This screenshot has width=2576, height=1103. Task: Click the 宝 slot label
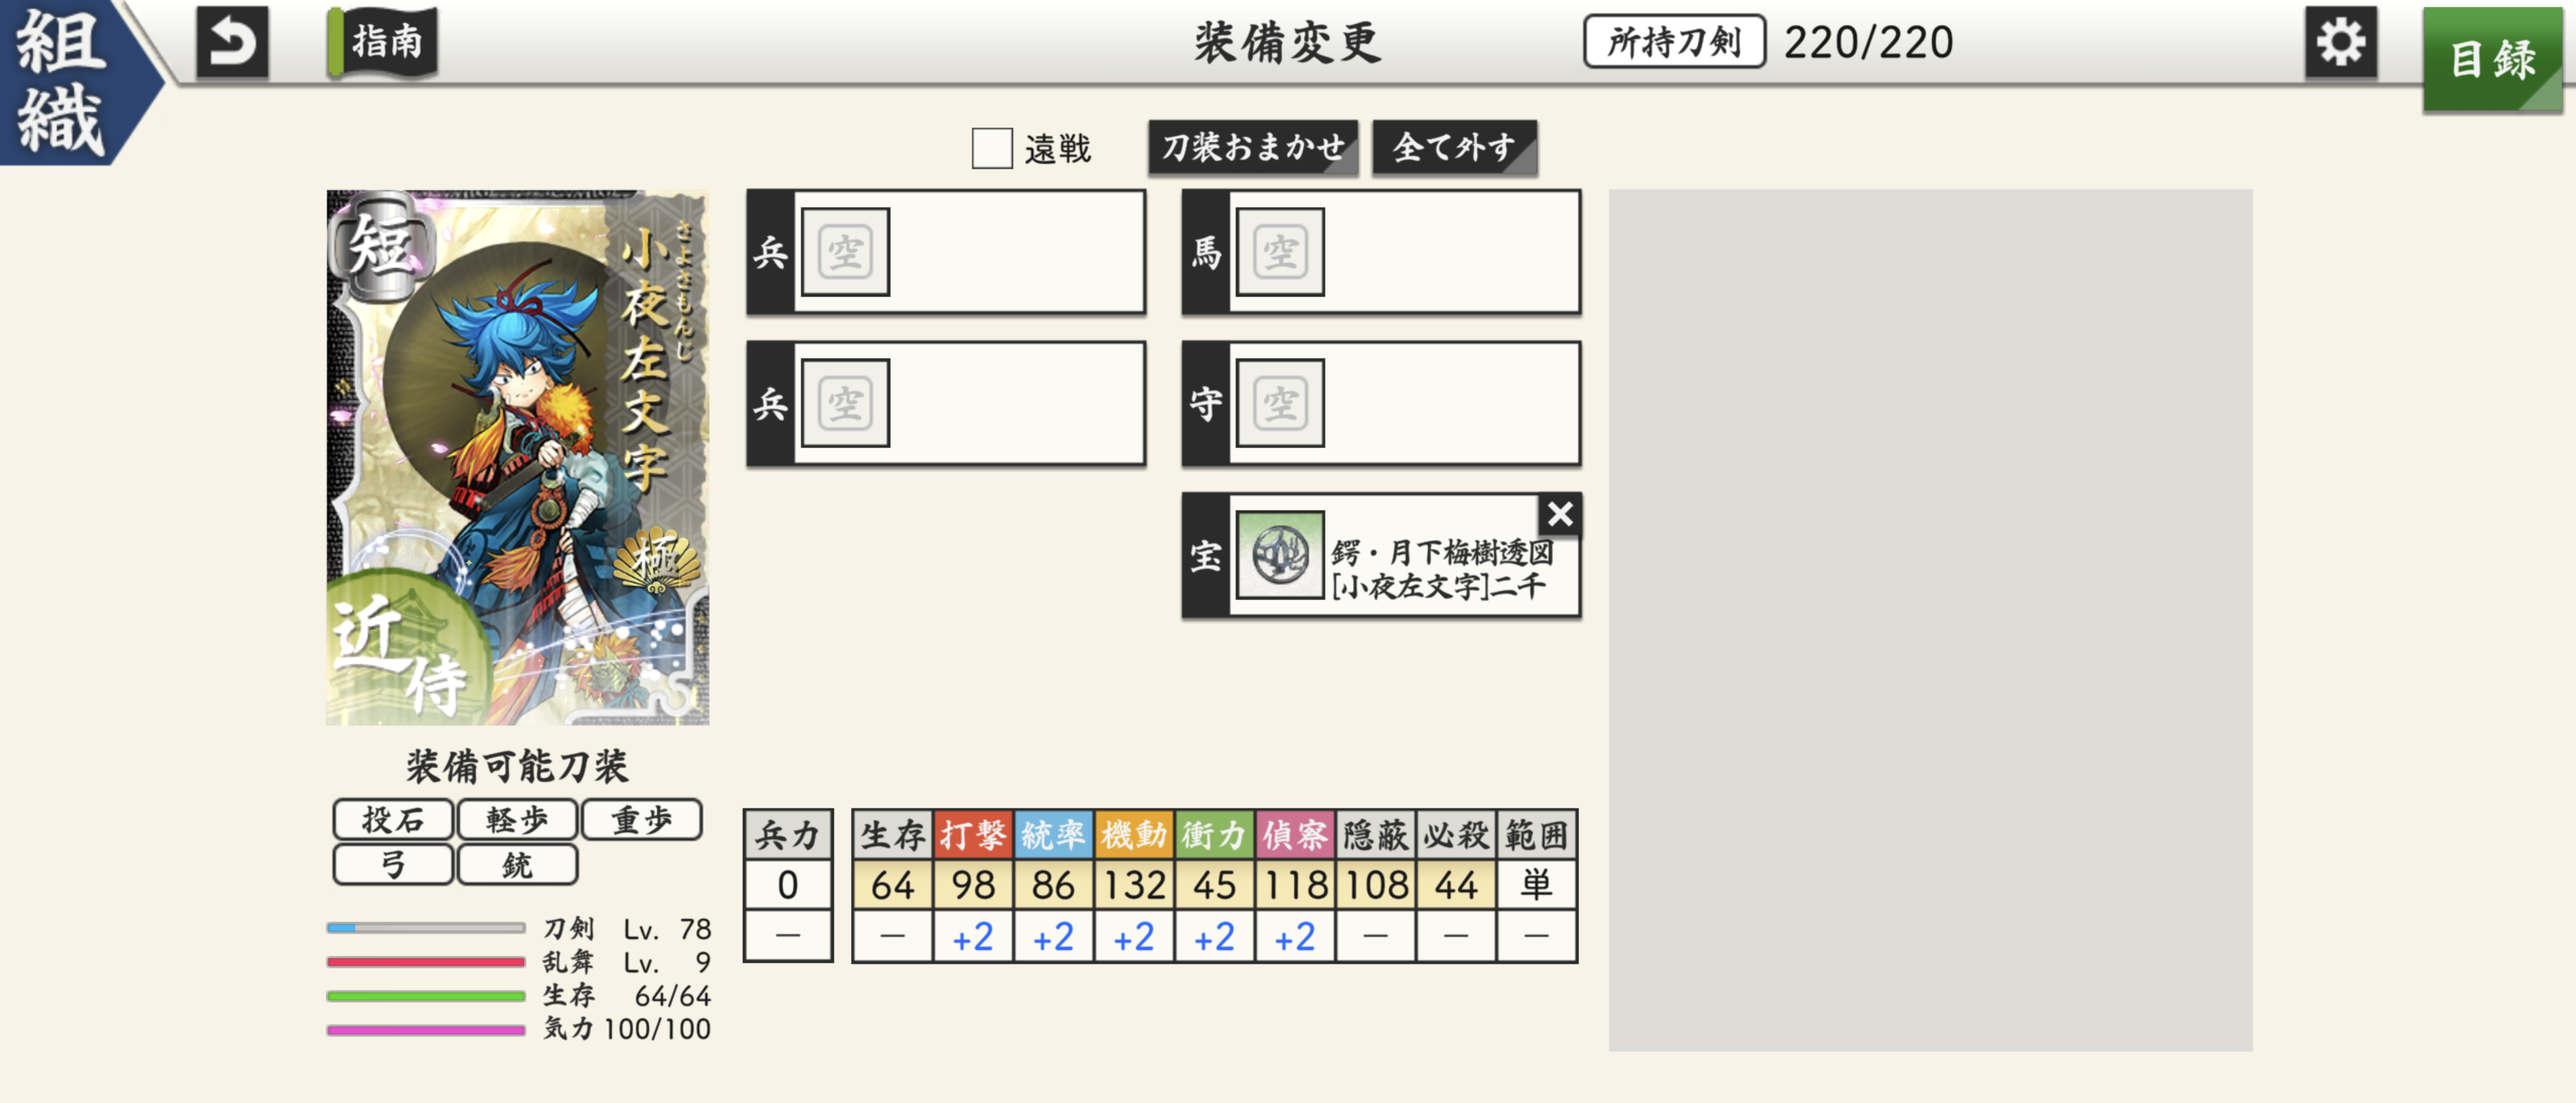pyautogui.click(x=1206, y=555)
